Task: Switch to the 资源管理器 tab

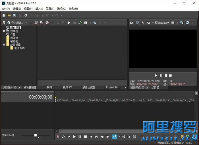Action: click(30, 87)
